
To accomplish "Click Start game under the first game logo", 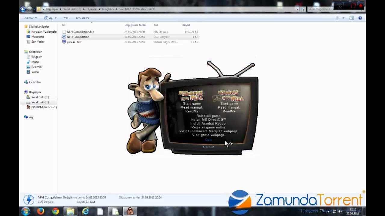I will click(x=192, y=103).
